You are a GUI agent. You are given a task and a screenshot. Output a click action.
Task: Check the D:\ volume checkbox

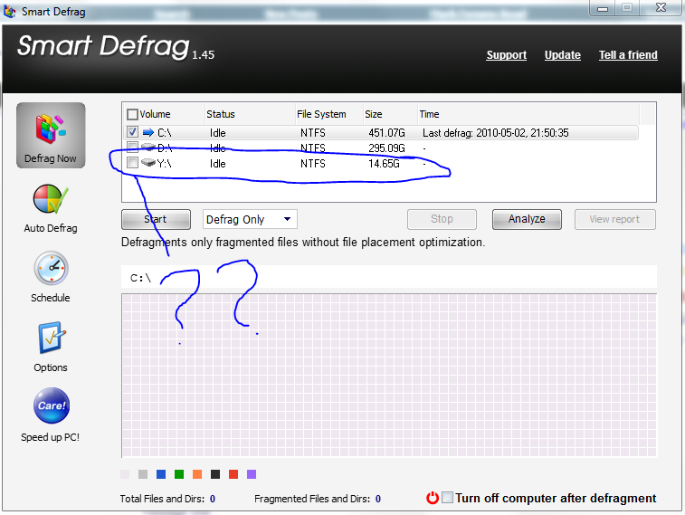coord(132,147)
